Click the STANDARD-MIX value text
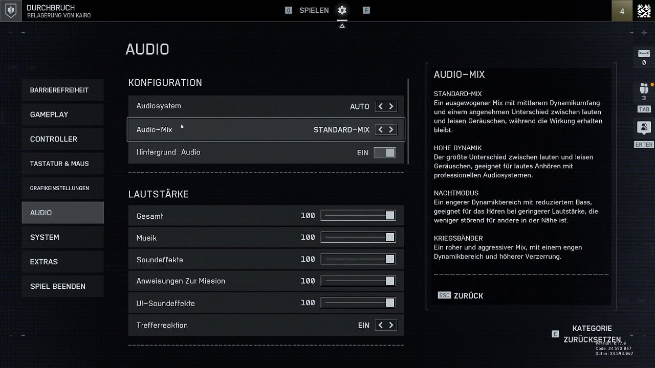 [x=341, y=130]
